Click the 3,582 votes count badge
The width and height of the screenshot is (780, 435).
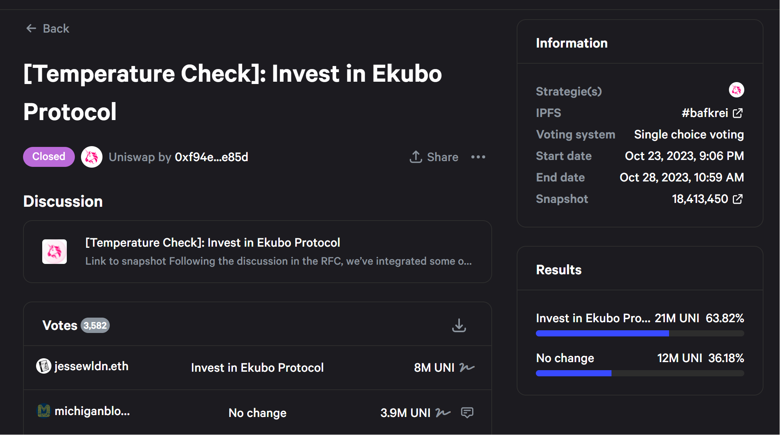(95, 326)
